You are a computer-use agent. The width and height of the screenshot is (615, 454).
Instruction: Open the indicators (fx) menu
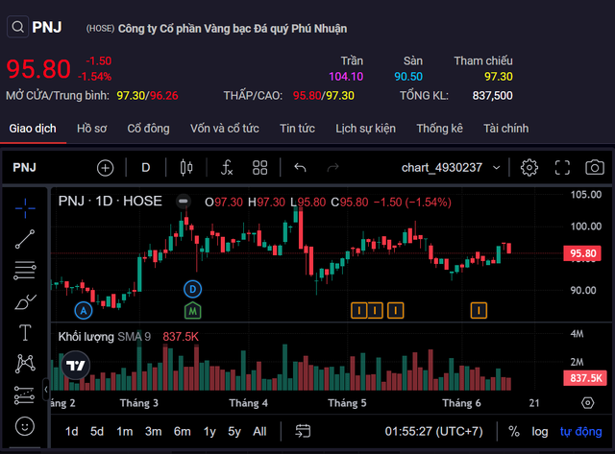[x=227, y=167]
